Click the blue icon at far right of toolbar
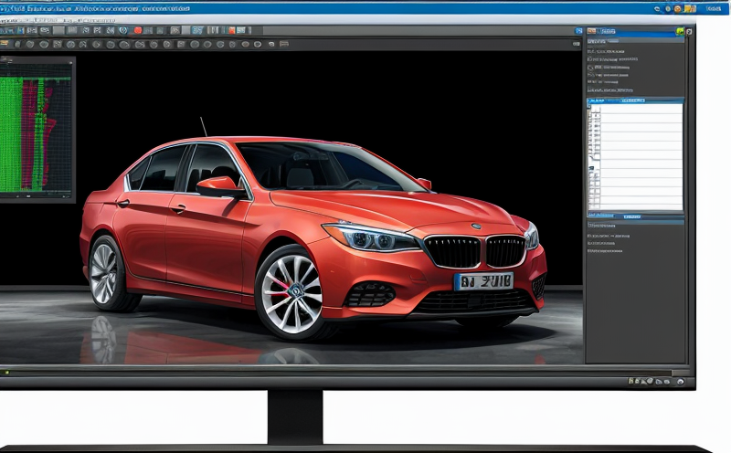 click(578, 31)
